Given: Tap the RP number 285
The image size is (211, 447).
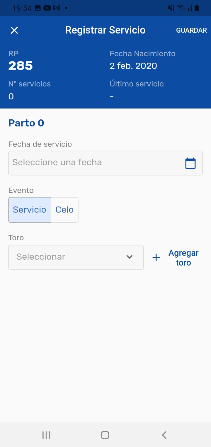Looking at the screenshot, I should pyautogui.click(x=21, y=66).
